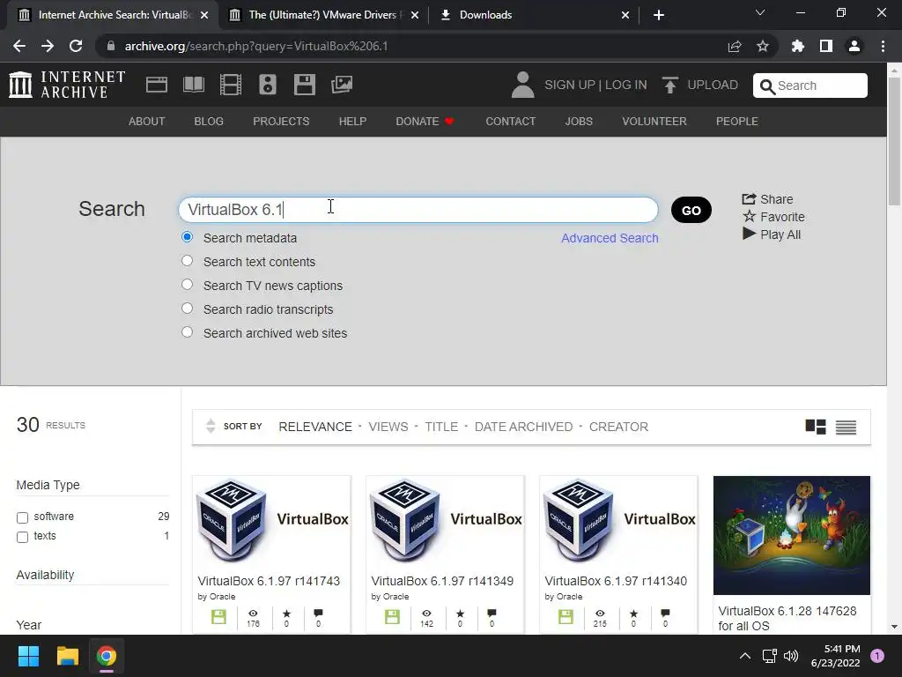Open the HELP menu item

(x=352, y=122)
